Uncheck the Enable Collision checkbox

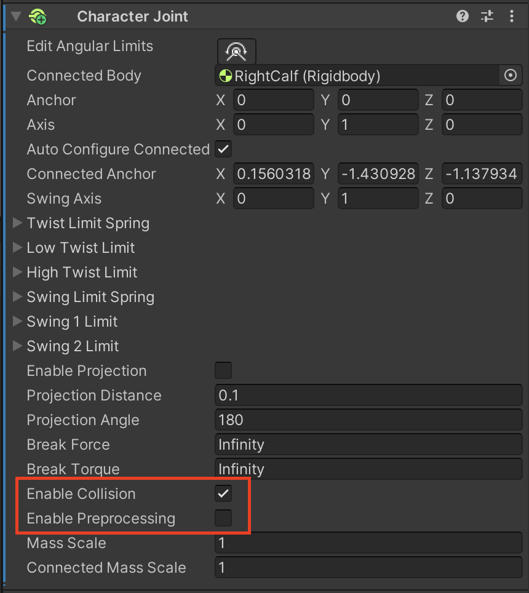click(x=223, y=494)
